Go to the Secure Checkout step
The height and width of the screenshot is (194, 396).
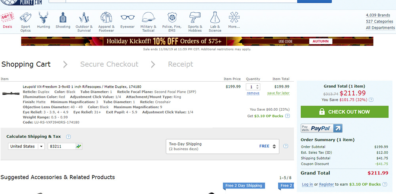click(109, 64)
